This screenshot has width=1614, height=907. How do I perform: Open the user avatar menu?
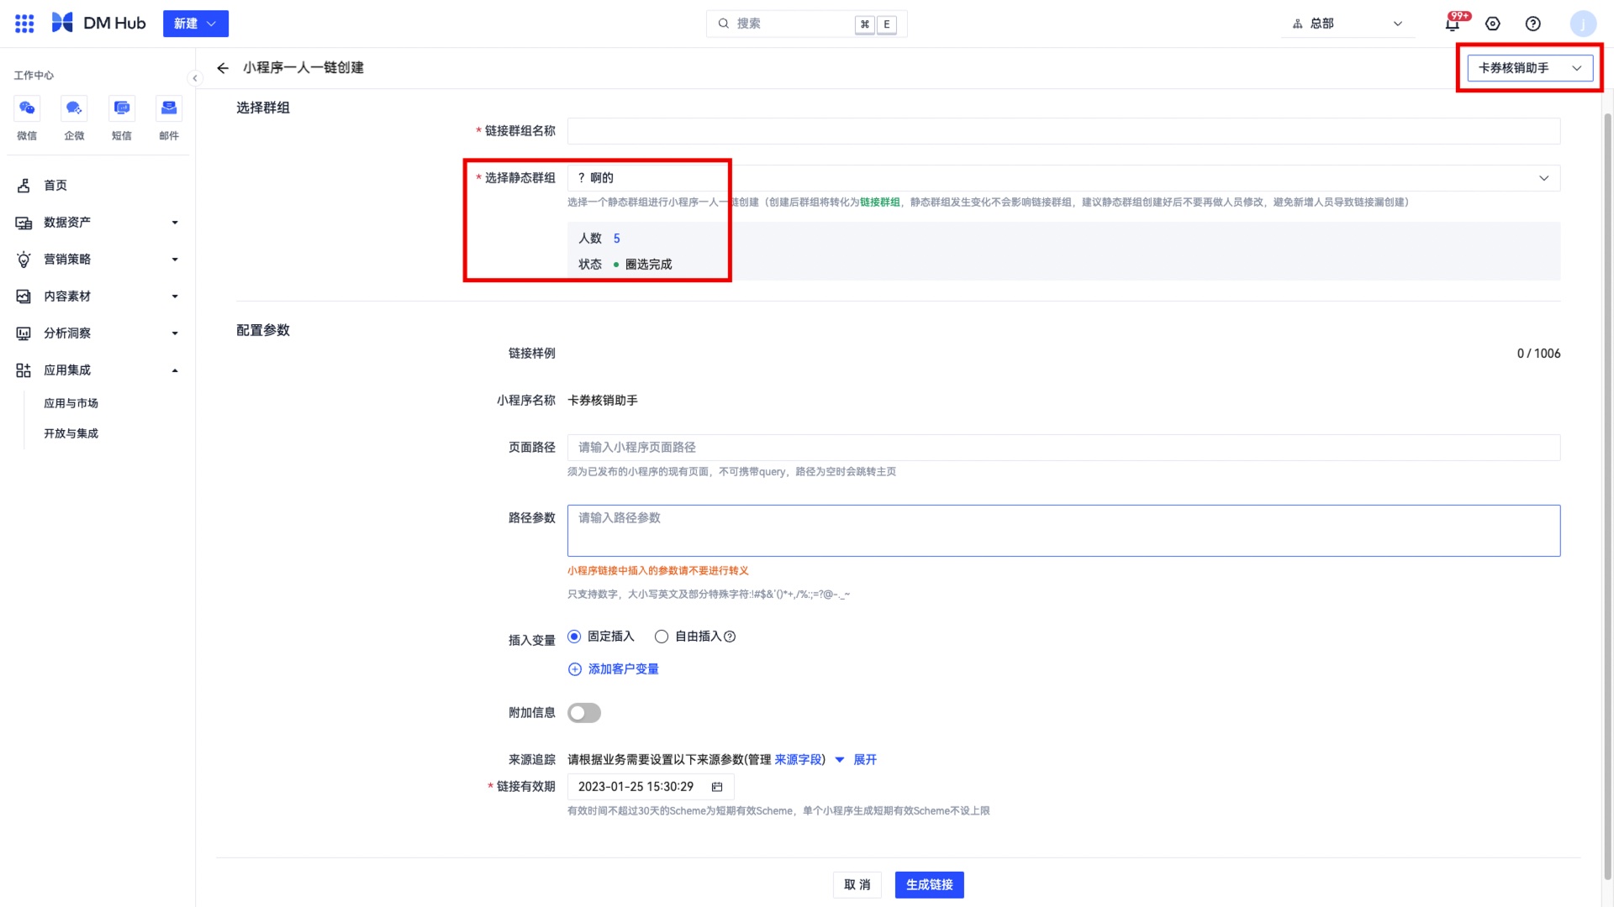tap(1583, 24)
